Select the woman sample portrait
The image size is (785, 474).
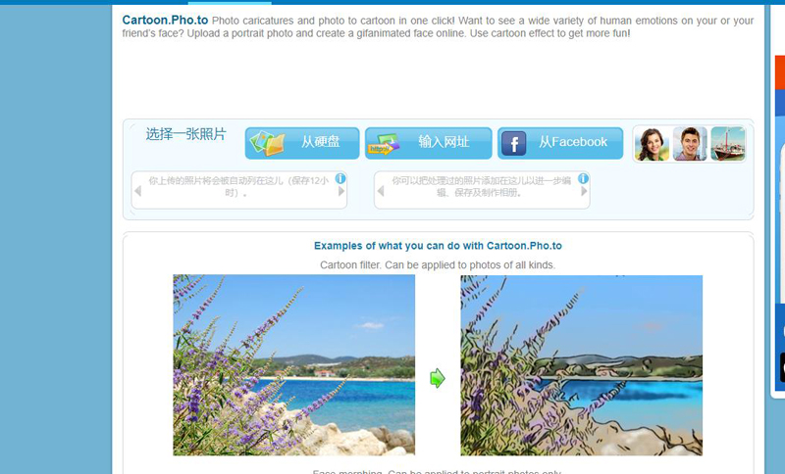(652, 144)
